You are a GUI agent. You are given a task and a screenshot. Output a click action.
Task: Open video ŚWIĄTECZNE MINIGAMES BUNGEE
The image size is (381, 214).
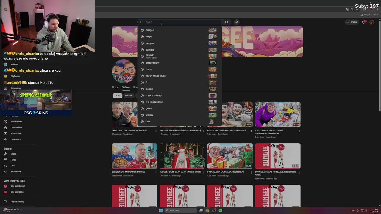134,156
